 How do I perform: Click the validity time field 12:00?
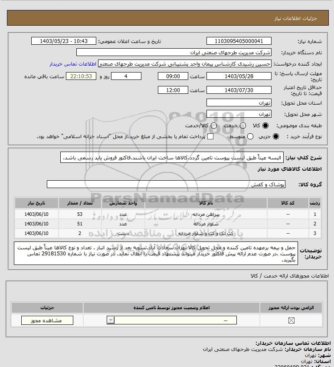coord(173,90)
